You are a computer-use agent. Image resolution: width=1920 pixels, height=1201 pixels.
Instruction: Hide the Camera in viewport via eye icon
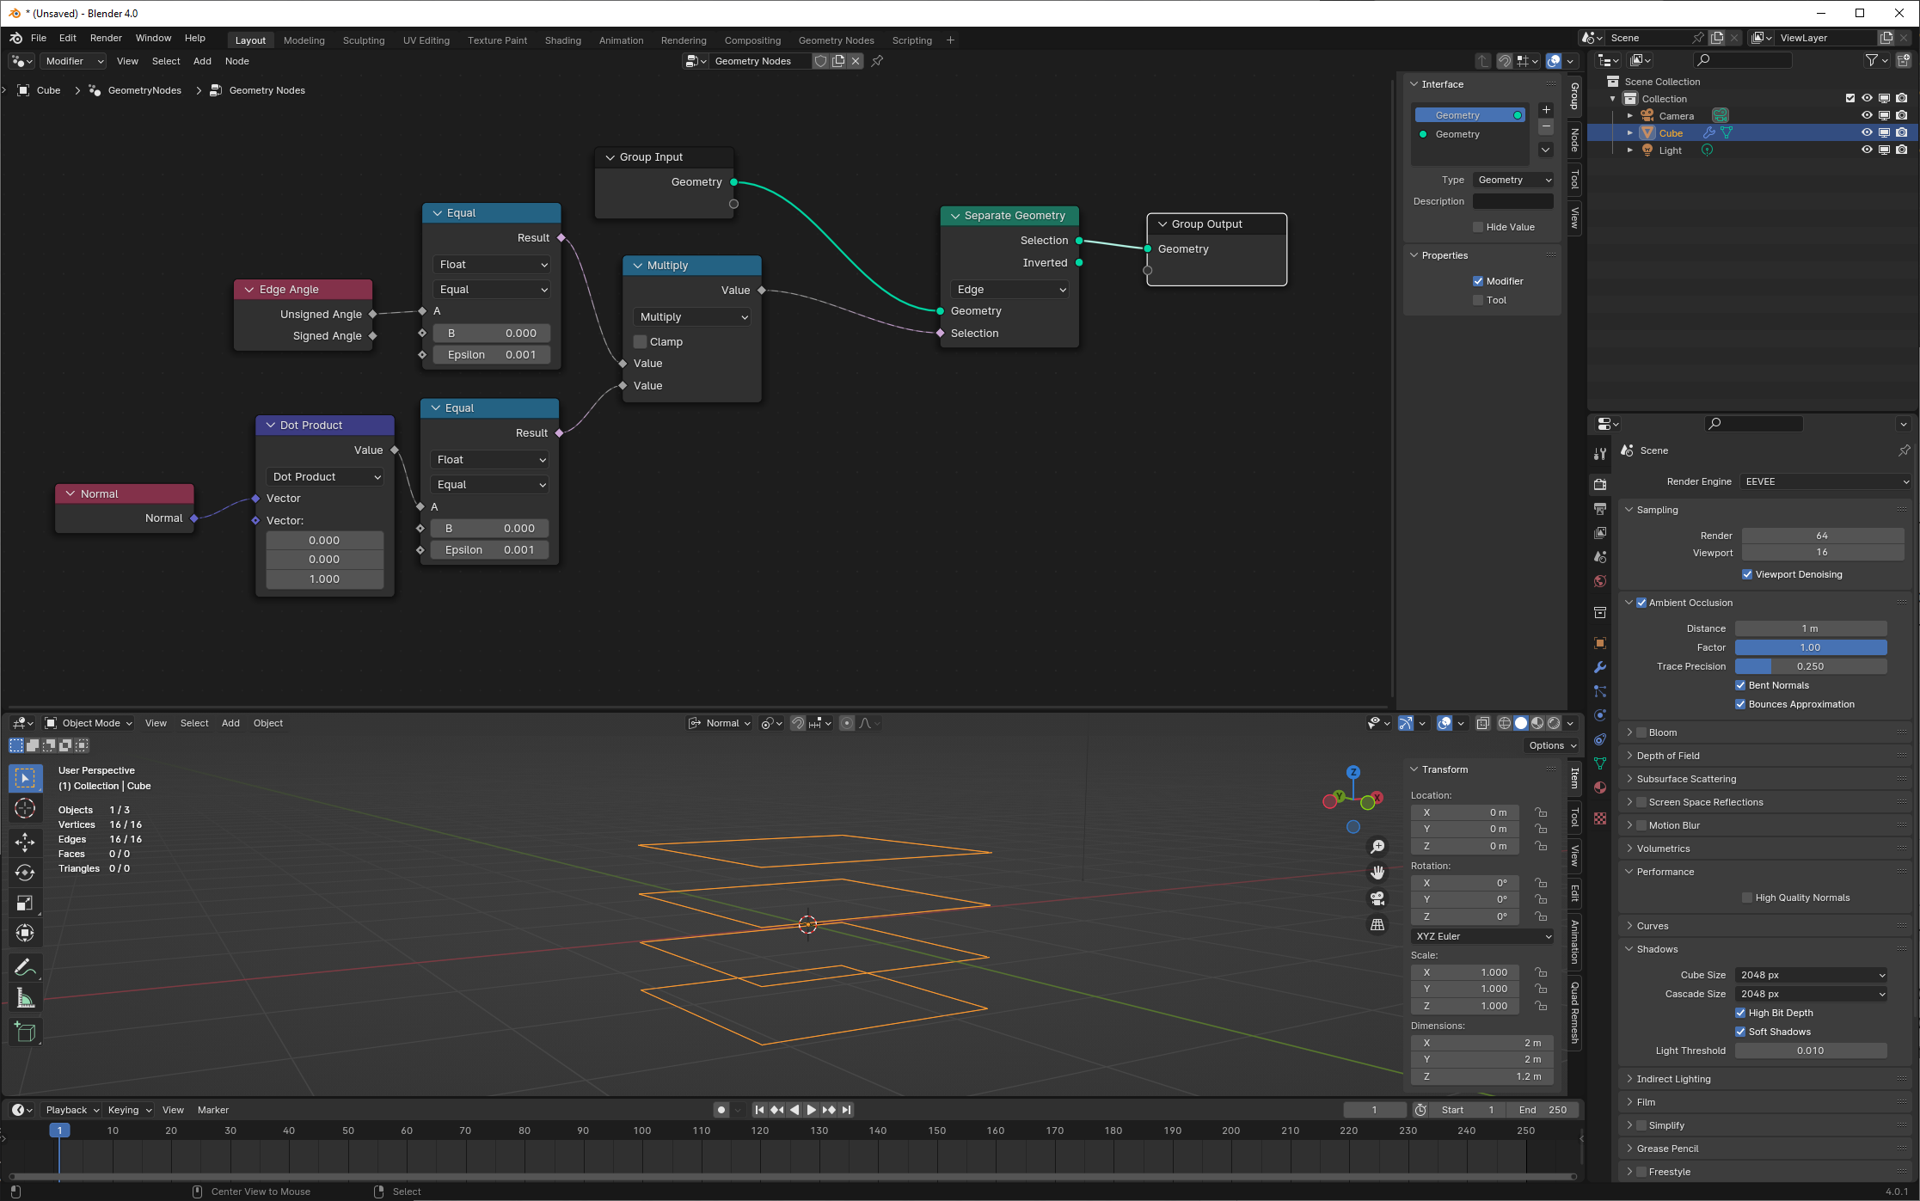[1867, 115]
